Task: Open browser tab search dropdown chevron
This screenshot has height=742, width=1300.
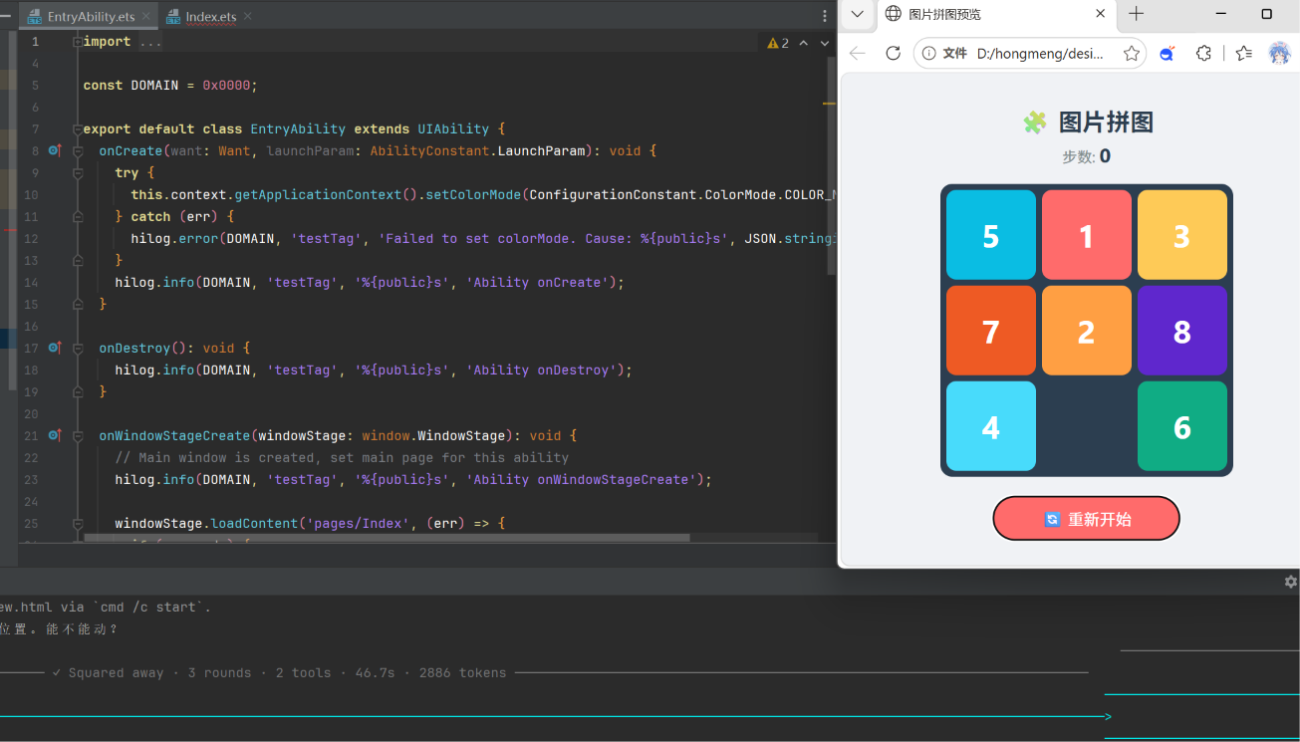Action: (x=857, y=14)
